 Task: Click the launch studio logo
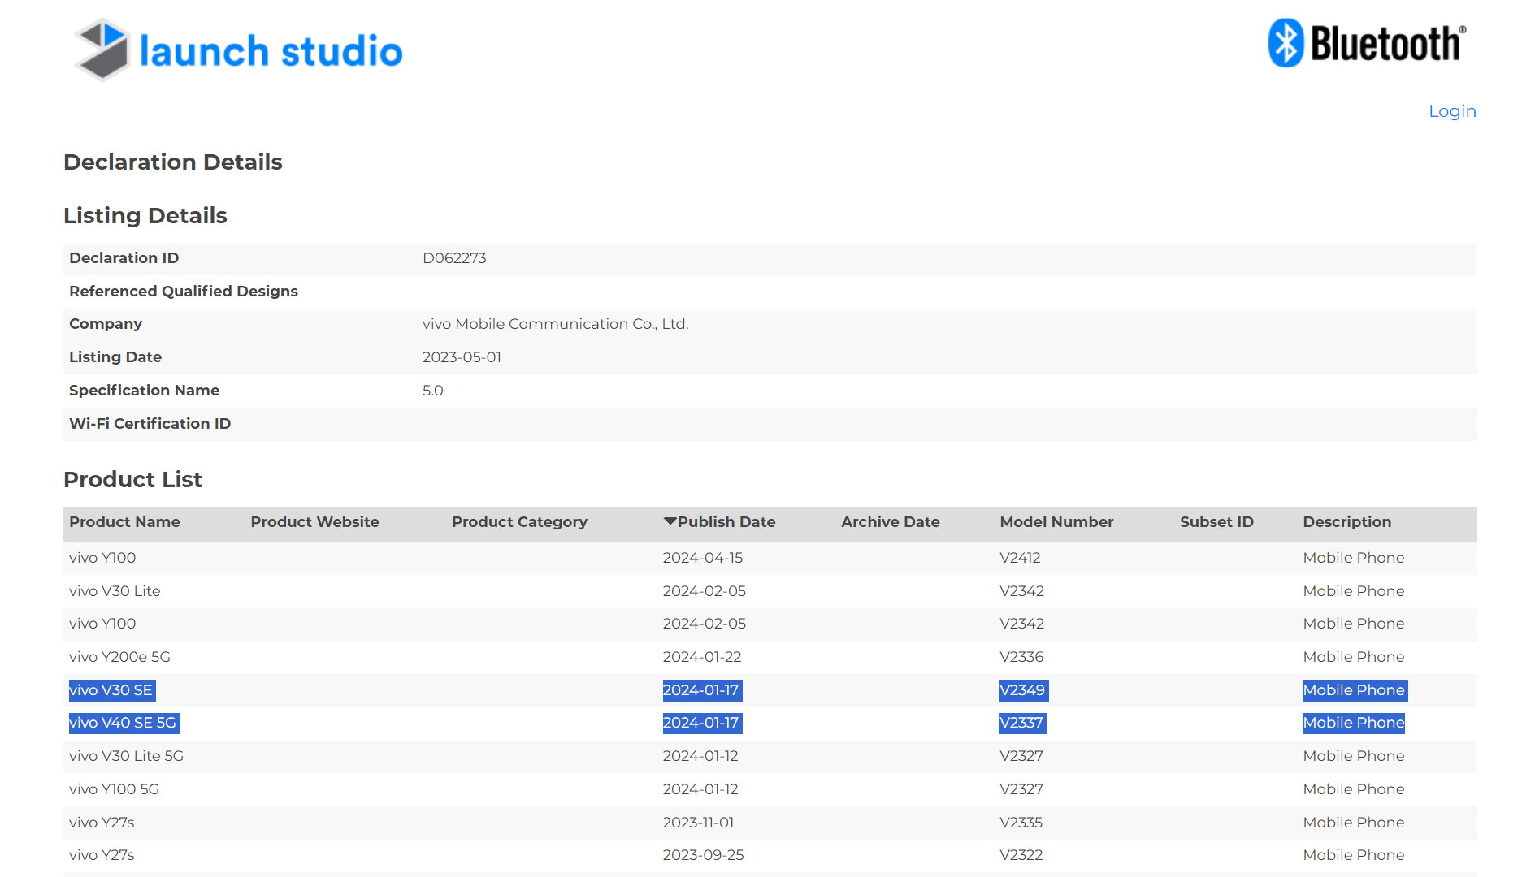[238, 50]
